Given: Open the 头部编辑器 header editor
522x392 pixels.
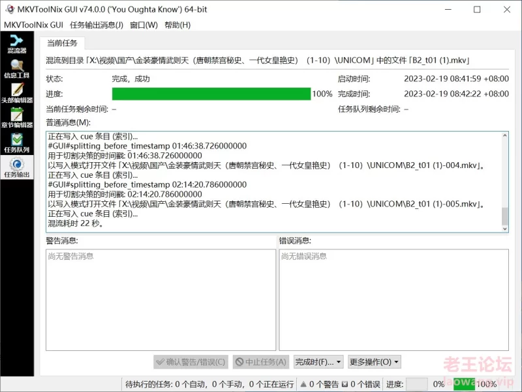Looking at the screenshot, I should 17,94.
